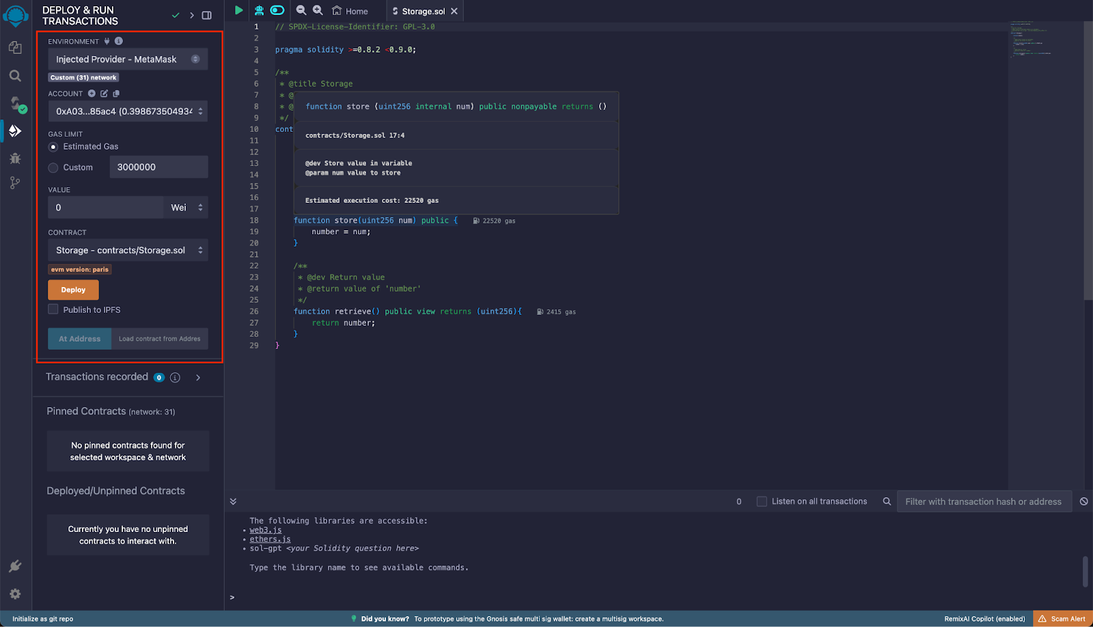Open the File Explorer panel
The width and height of the screenshot is (1093, 627).
tap(15, 47)
